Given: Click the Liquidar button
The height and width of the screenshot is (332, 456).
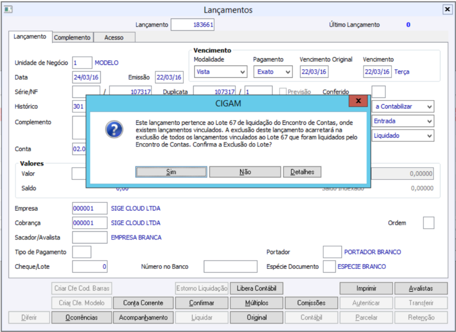Looking at the screenshot, I should point(201,317).
